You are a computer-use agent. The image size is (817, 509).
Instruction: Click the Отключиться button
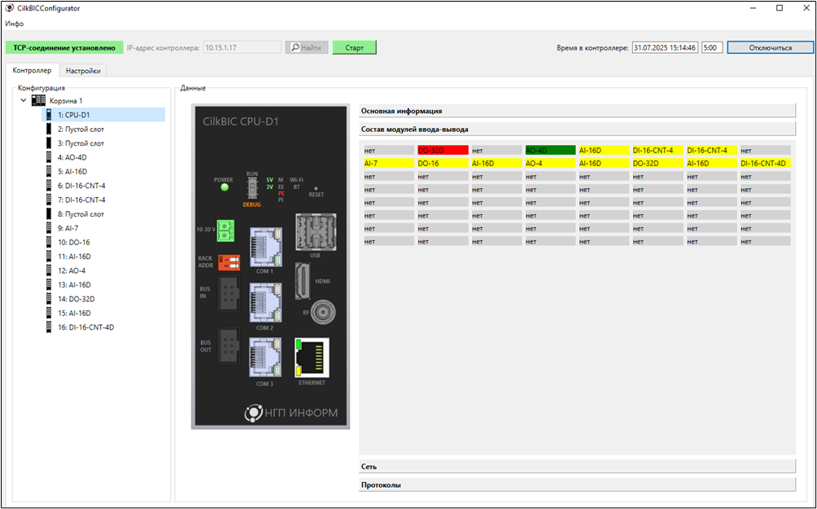click(x=770, y=47)
